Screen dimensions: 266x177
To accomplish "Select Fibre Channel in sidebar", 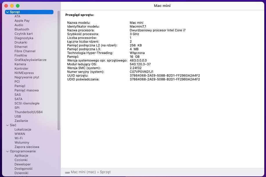I will (x=25, y=51).
